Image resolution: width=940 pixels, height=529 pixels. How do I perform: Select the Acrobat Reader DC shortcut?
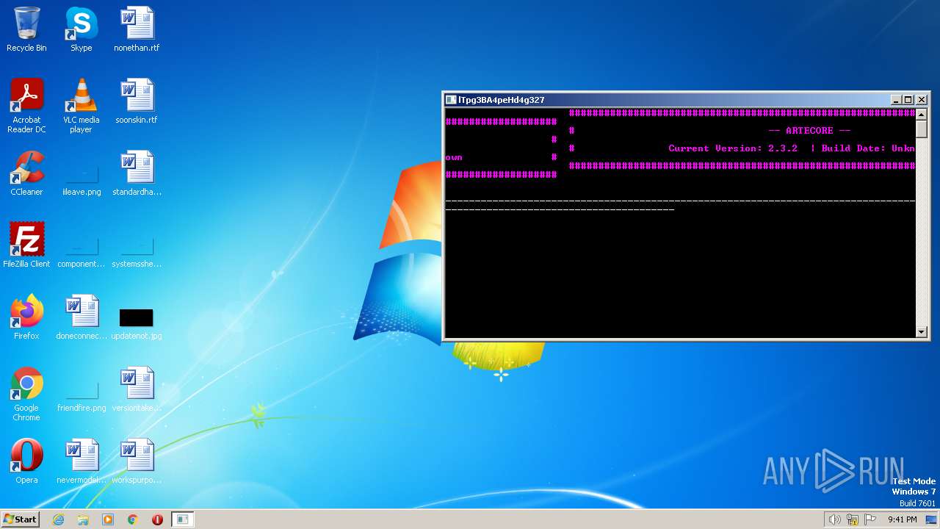(26, 106)
